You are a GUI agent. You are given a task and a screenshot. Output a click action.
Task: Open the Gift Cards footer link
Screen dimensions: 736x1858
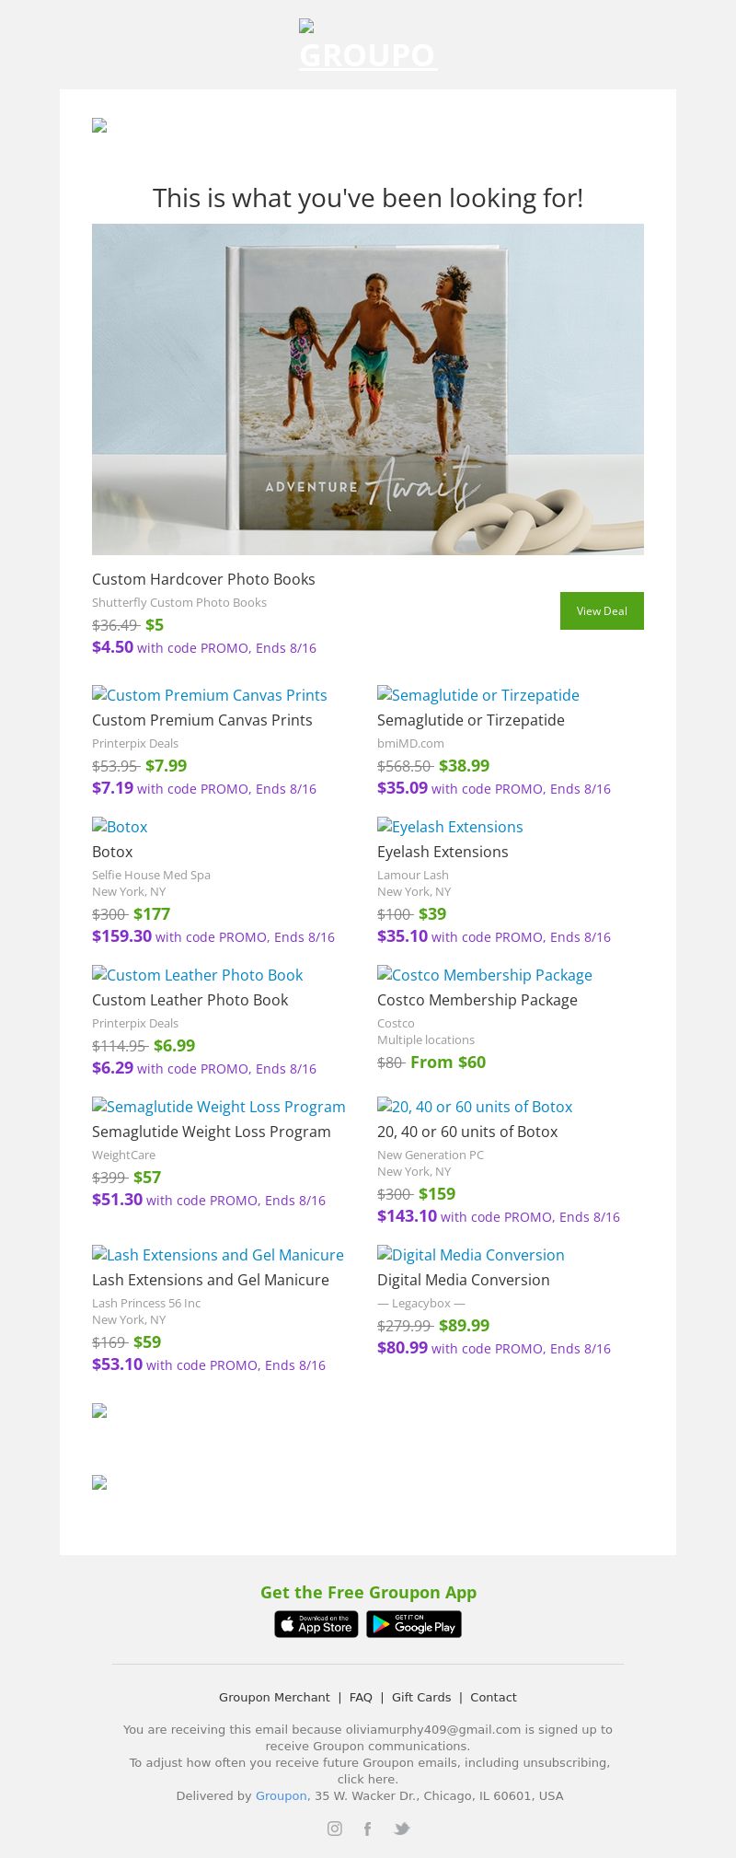pos(421,1697)
